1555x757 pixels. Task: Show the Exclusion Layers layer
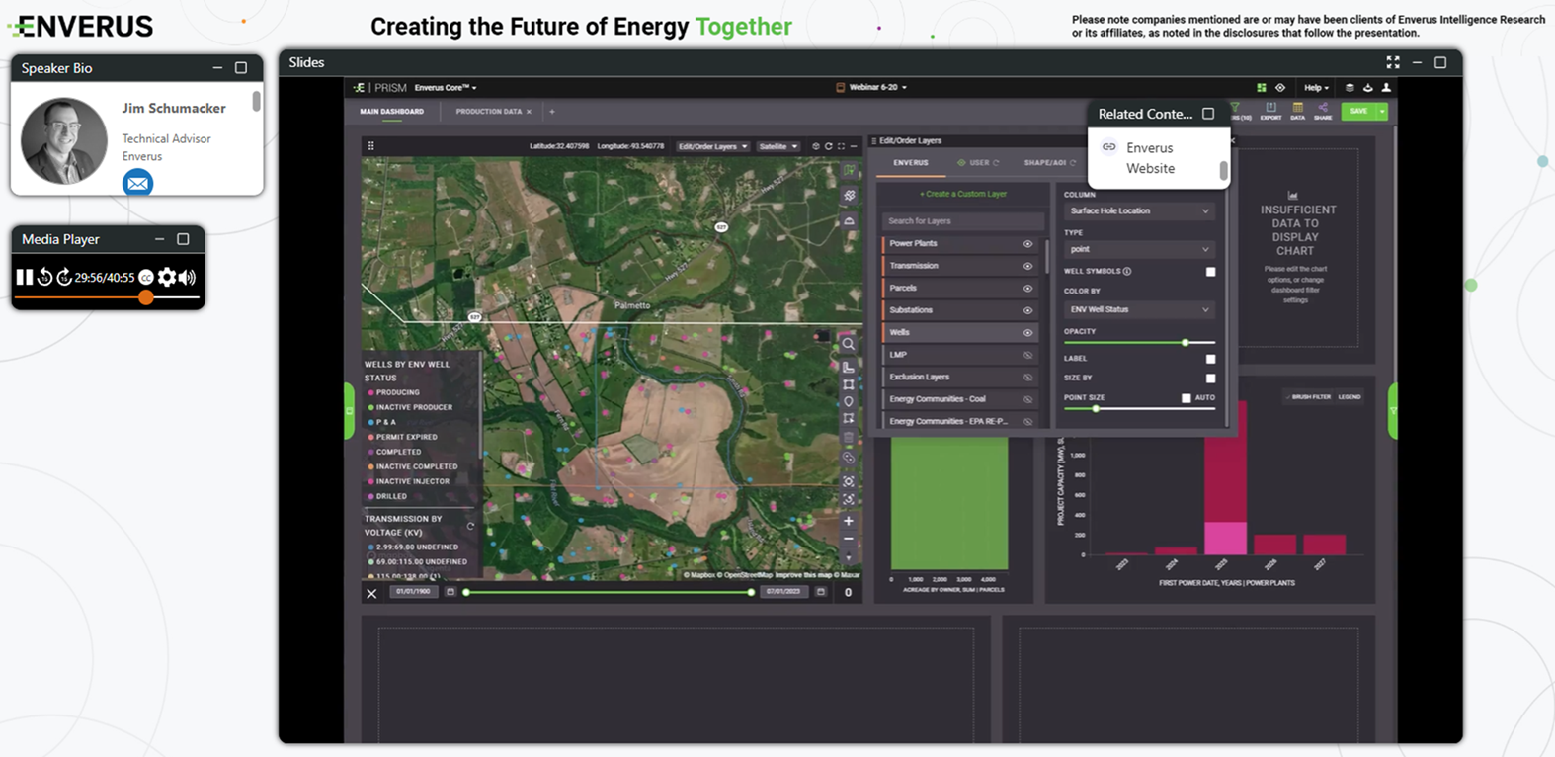pyautogui.click(x=1027, y=378)
